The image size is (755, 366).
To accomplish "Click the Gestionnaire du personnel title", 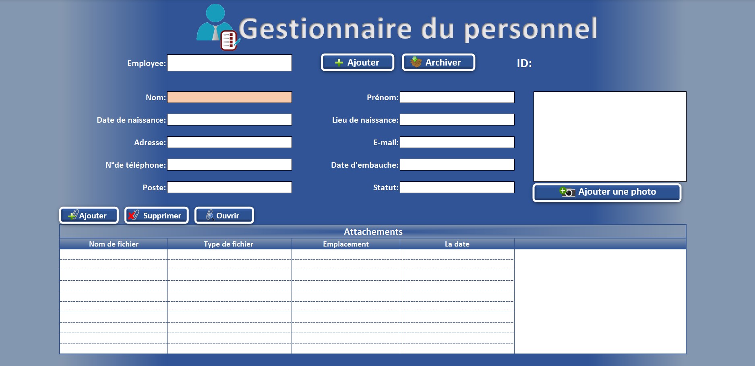I will (418, 29).
